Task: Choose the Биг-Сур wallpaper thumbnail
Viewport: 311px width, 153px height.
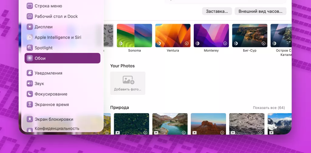Action: [x=250, y=36]
